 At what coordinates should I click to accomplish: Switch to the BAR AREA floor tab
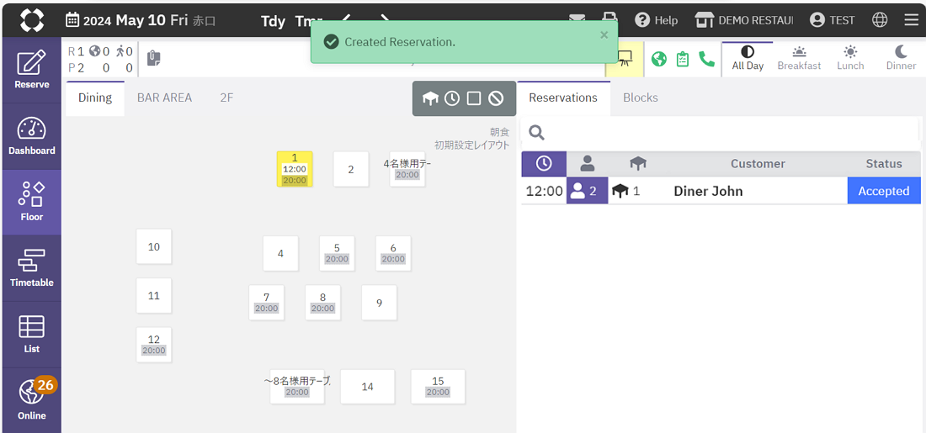pos(164,98)
